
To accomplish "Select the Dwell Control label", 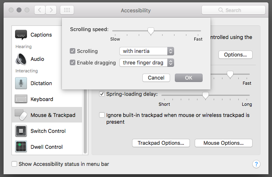I will [46, 147].
